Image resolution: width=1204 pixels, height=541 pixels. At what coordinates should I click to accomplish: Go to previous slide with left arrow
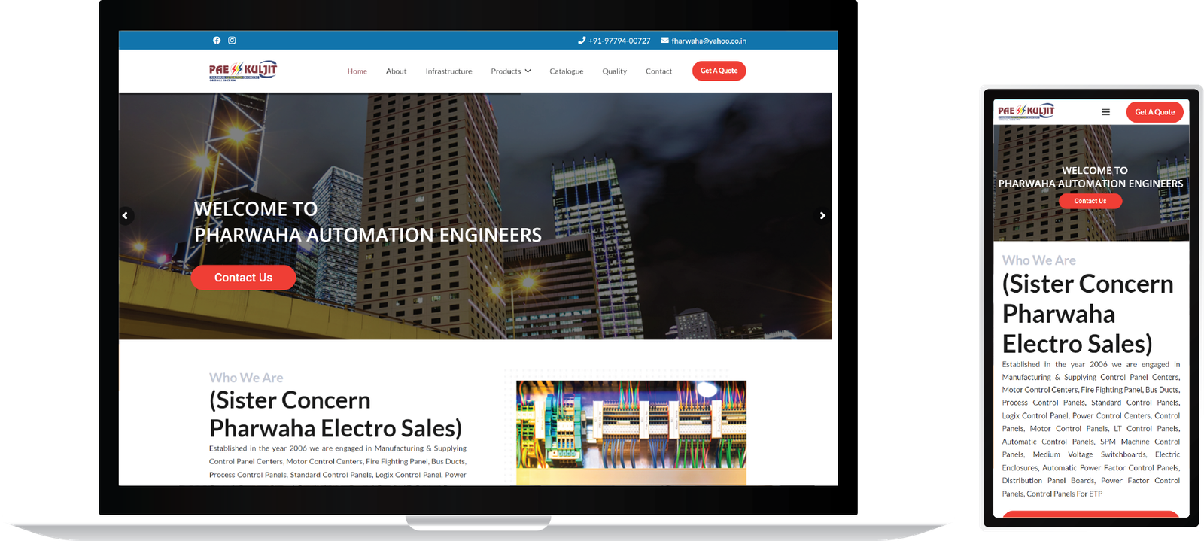(x=126, y=216)
